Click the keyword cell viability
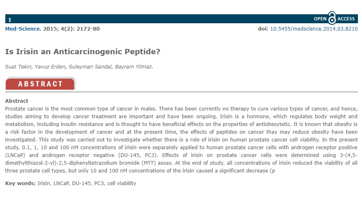The image size is (362, 201). pos(122,183)
